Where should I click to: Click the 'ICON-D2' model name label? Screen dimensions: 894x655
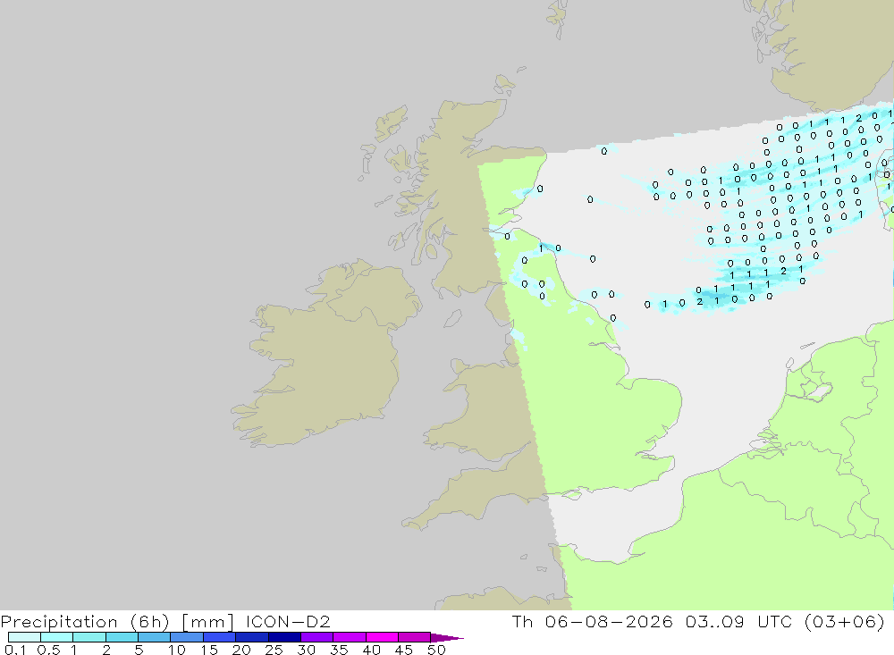click(288, 621)
